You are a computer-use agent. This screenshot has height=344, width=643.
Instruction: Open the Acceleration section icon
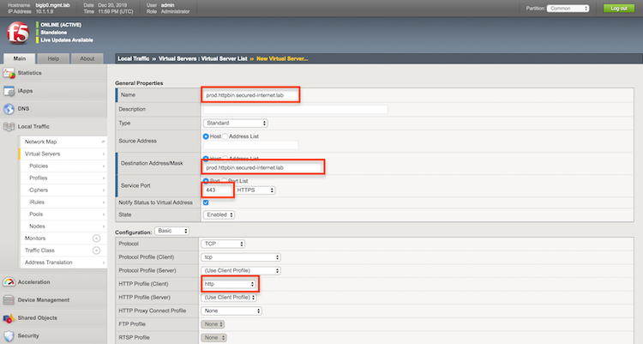pyautogui.click(x=9, y=282)
